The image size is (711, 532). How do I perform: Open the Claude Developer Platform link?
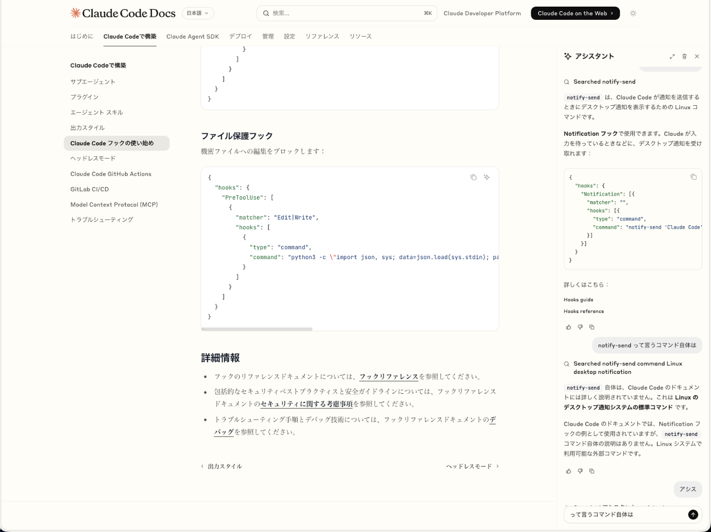tap(482, 13)
